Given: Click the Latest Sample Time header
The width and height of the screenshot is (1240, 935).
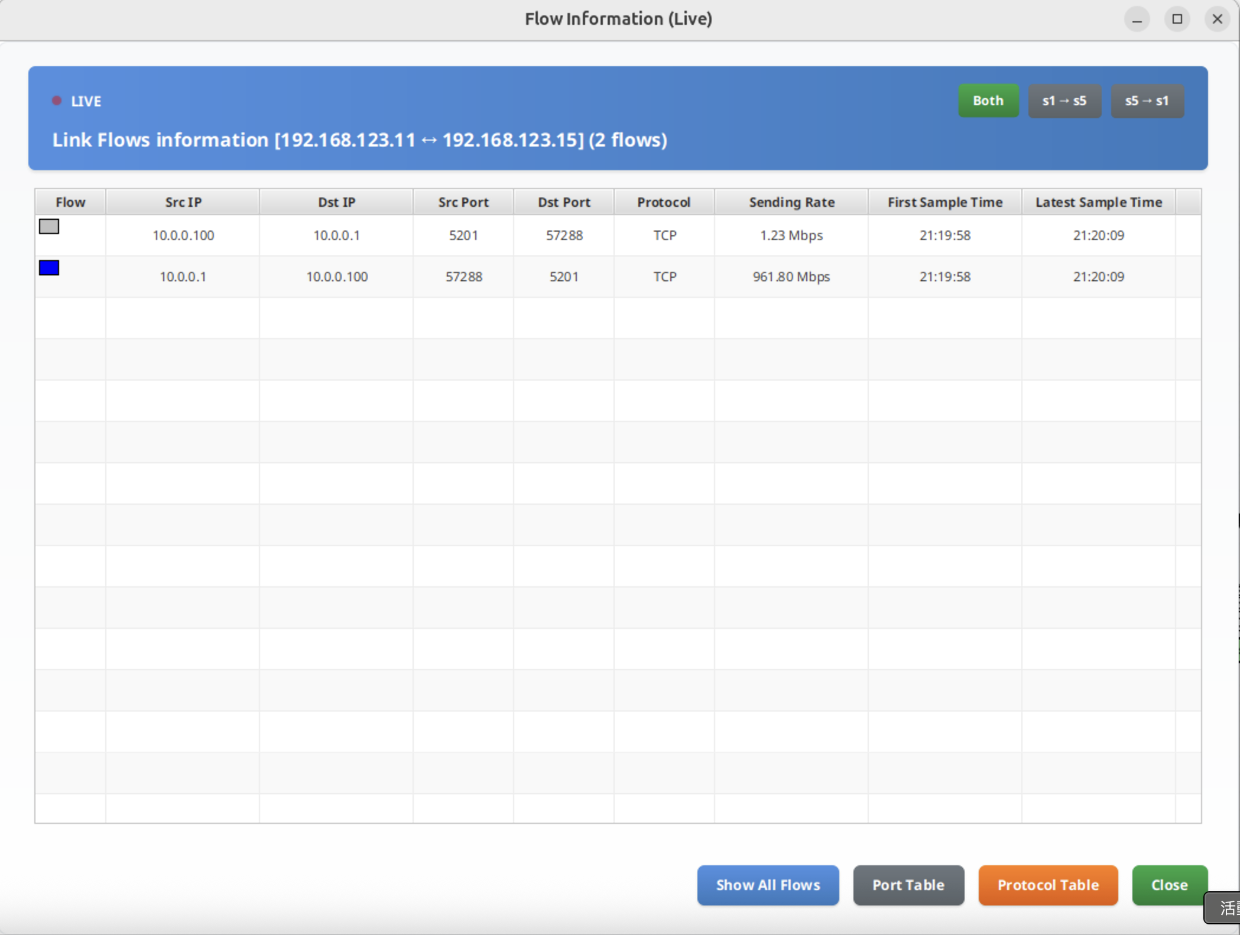Looking at the screenshot, I should [x=1098, y=202].
